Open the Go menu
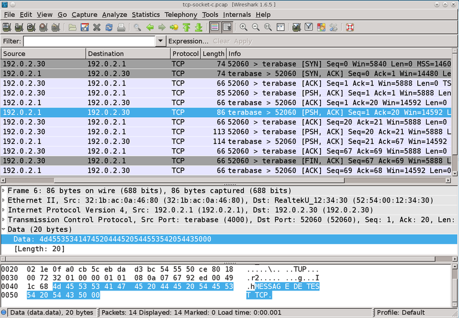This screenshot has height=318, width=459. pyautogui.click(x=62, y=14)
